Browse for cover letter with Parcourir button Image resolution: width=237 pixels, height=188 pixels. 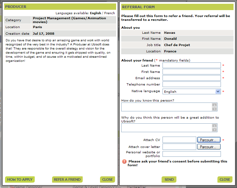[x=209, y=147]
